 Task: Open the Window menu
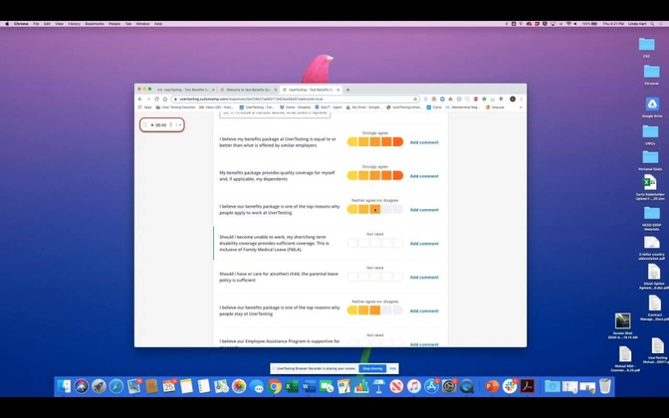(142, 24)
